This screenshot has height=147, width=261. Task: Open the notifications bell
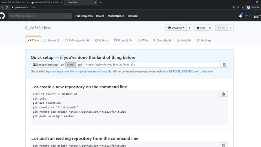click(241, 16)
